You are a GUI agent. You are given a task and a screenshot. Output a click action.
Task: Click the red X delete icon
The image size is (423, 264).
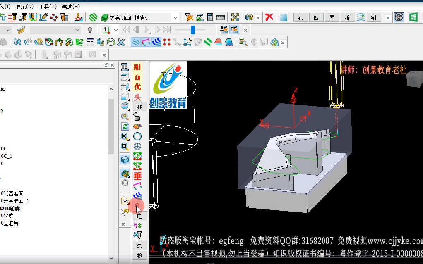269,17
